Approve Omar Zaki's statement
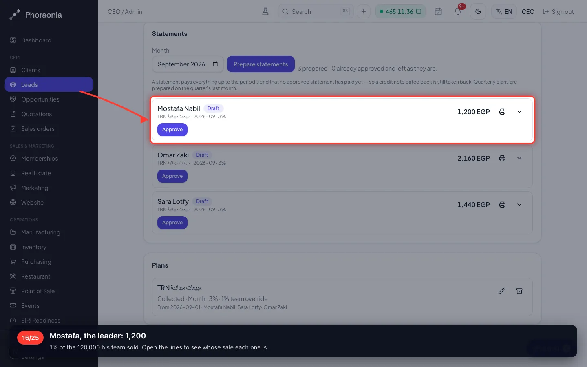The width and height of the screenshot is (587, 367). pos(172,176)
